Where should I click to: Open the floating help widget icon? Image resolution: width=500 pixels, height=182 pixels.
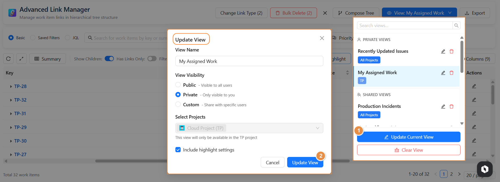[x=485, y=169]
